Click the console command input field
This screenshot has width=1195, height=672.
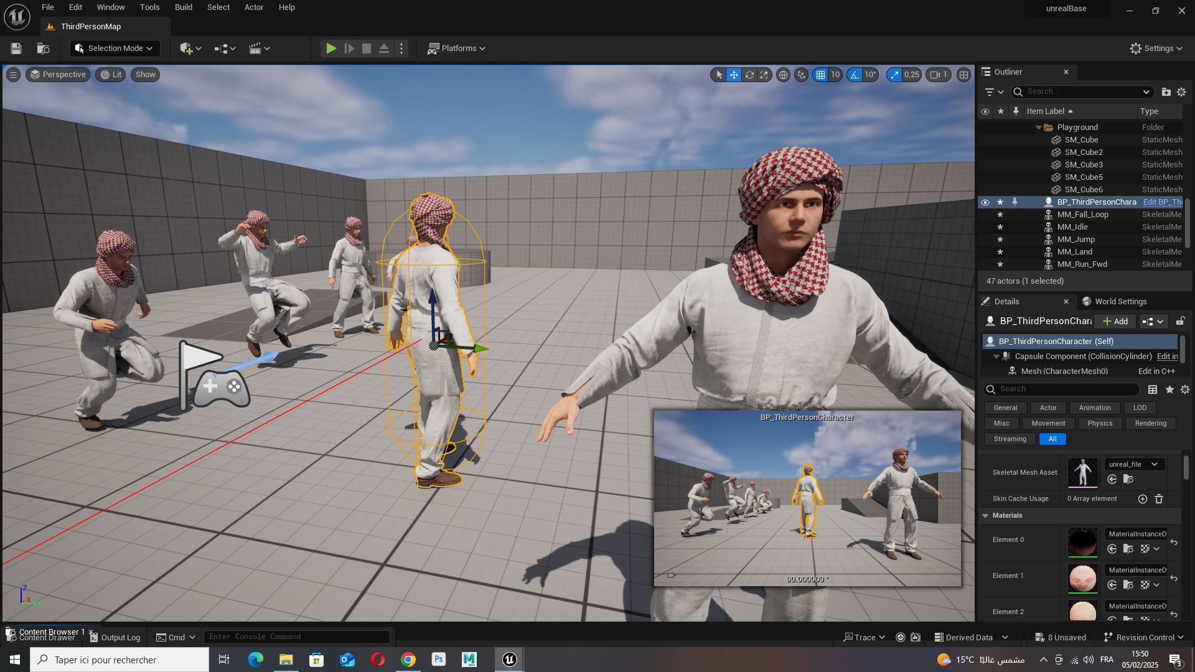pyautogui.click(x=297, y=637)
